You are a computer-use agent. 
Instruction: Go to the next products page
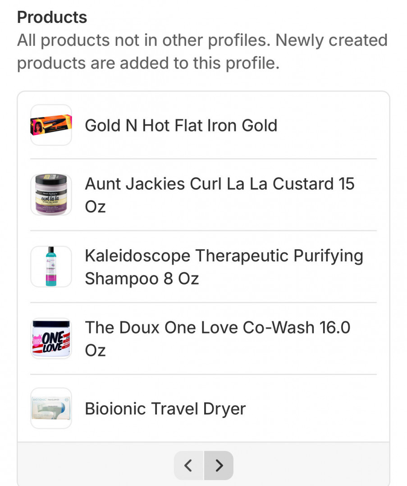point(219,465)
